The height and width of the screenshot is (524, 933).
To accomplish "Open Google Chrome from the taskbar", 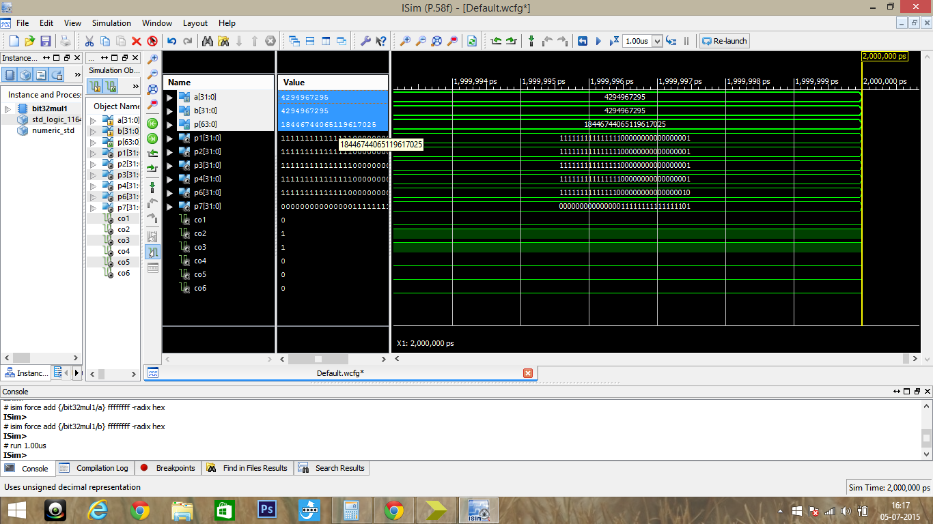I will pos(141,510).
